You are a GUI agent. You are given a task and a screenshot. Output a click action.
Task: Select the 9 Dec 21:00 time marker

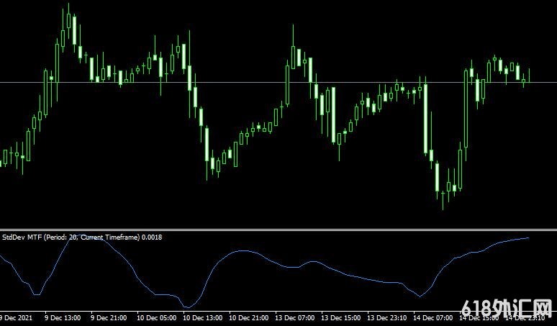108,317
